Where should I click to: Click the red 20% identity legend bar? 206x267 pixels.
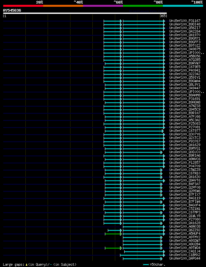click(x=23, y=6)
